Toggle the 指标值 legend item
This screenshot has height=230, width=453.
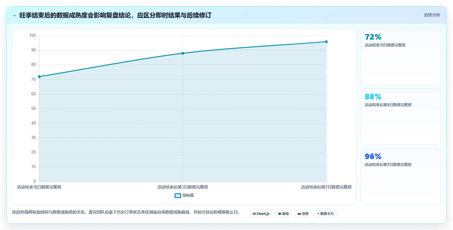(184, 195)
